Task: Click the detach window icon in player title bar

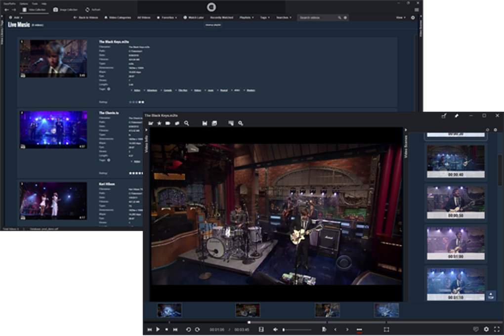Action: pos(444,116)
